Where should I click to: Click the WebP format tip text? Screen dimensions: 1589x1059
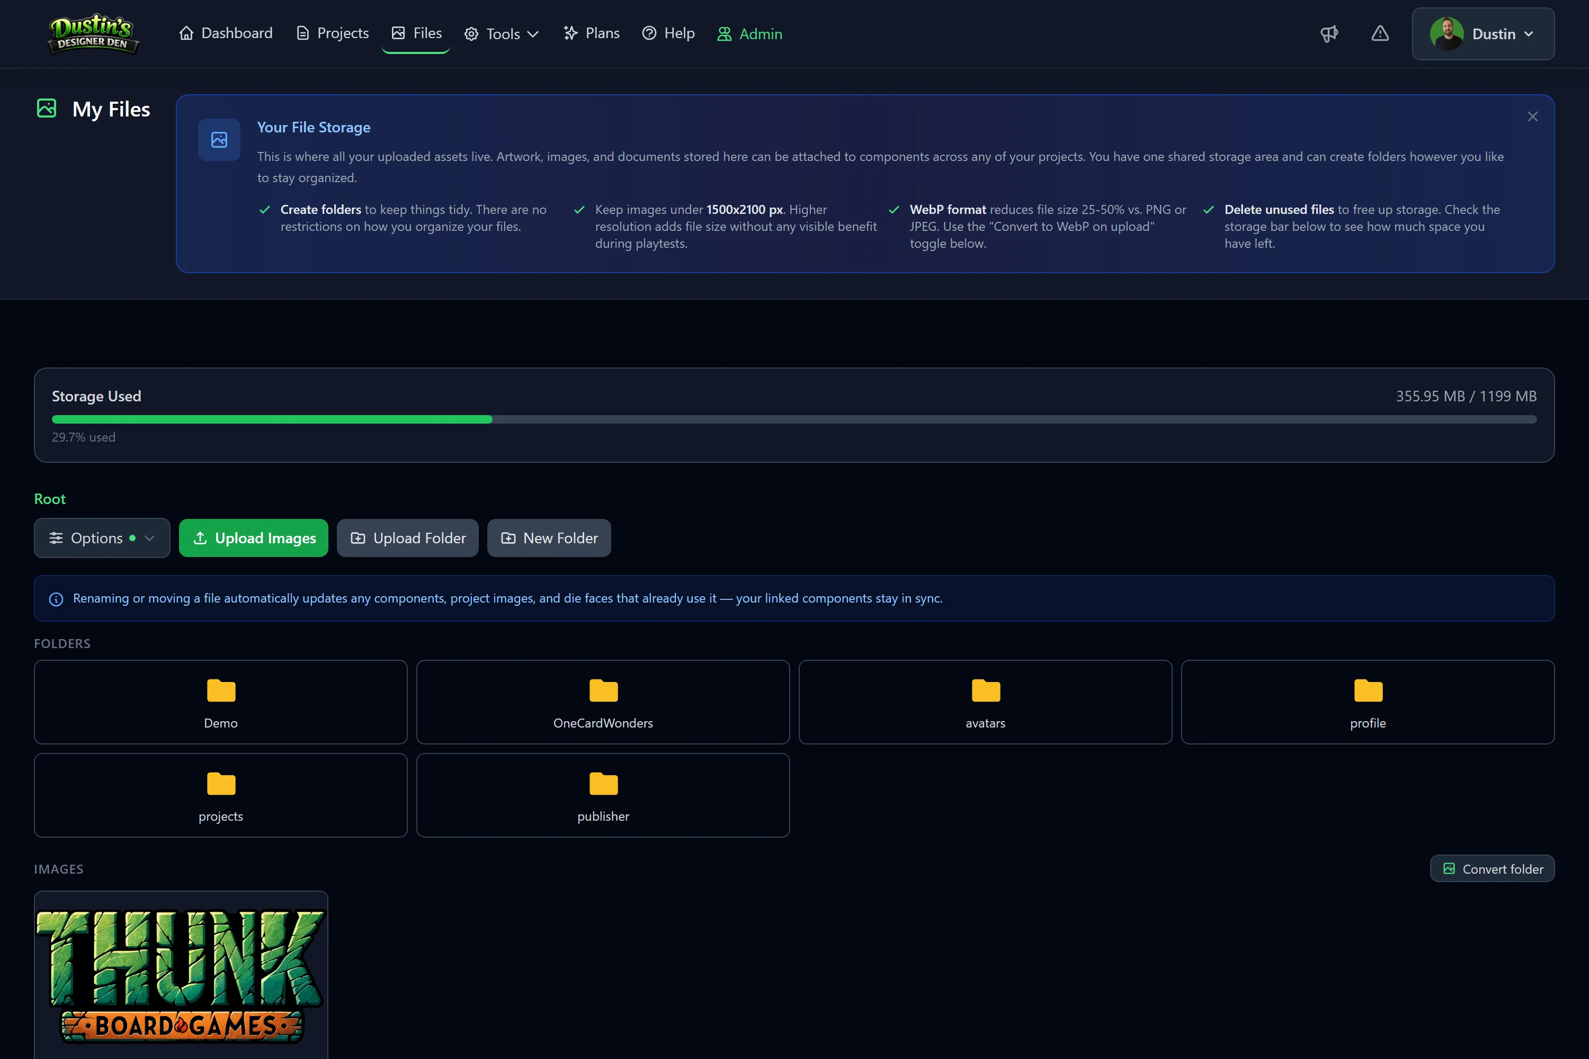click(1048, 226)
